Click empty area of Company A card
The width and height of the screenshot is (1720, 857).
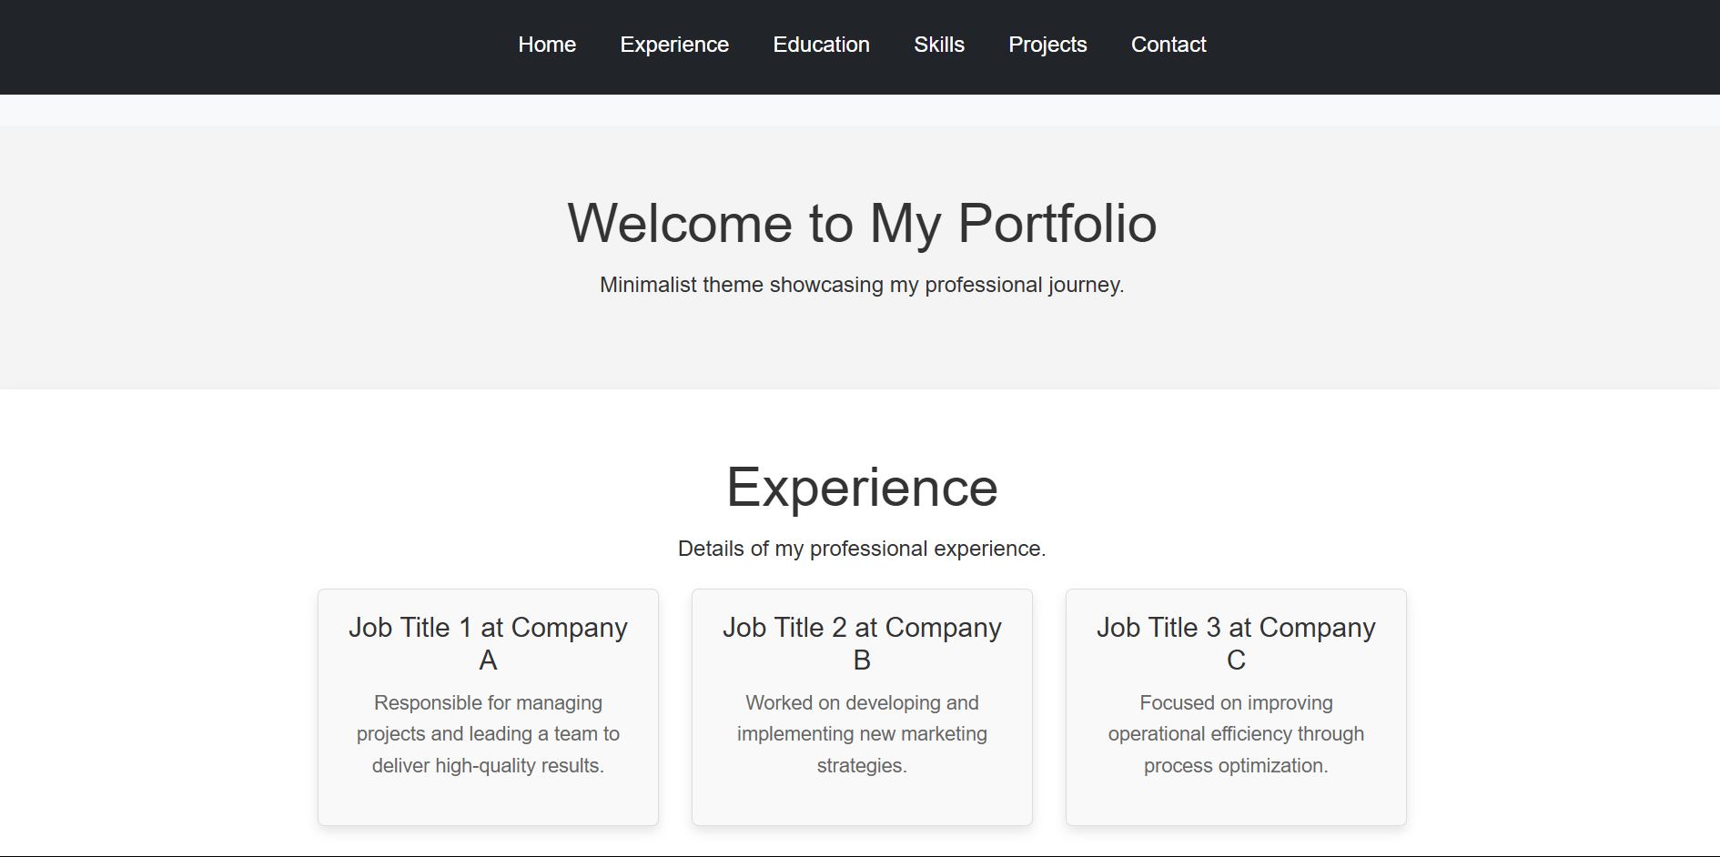488,802
